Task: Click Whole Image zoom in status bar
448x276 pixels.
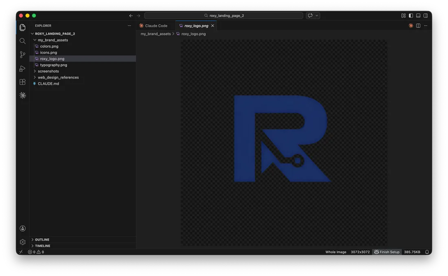Action: [336, 252]
